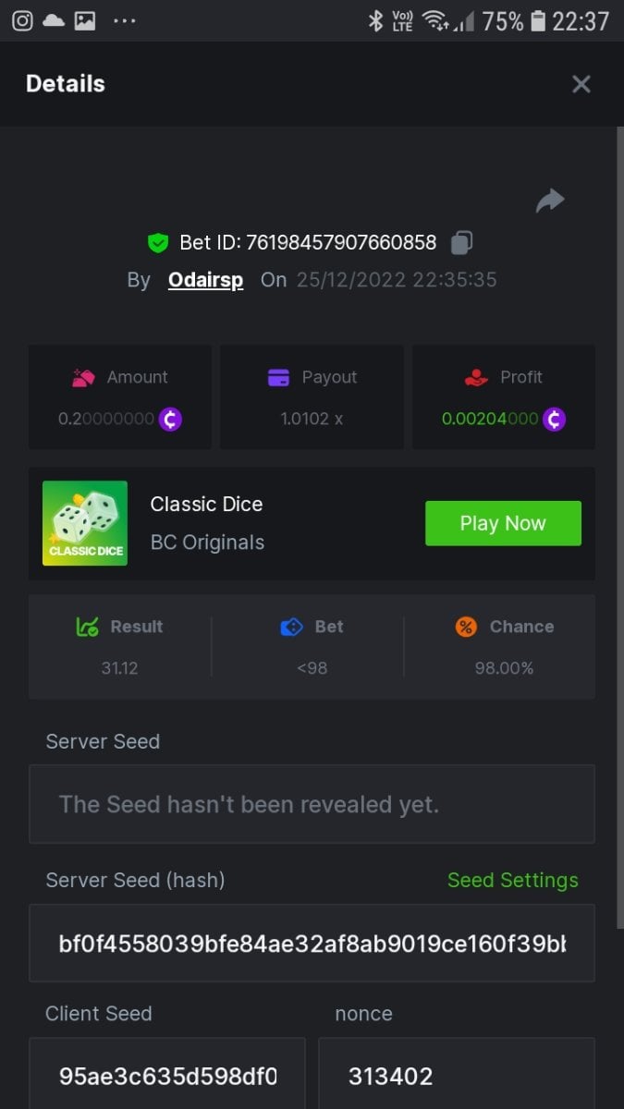Click the orange Chance percent icon
This screenshot has width=624, height=1109.
(x=466, y=627)
